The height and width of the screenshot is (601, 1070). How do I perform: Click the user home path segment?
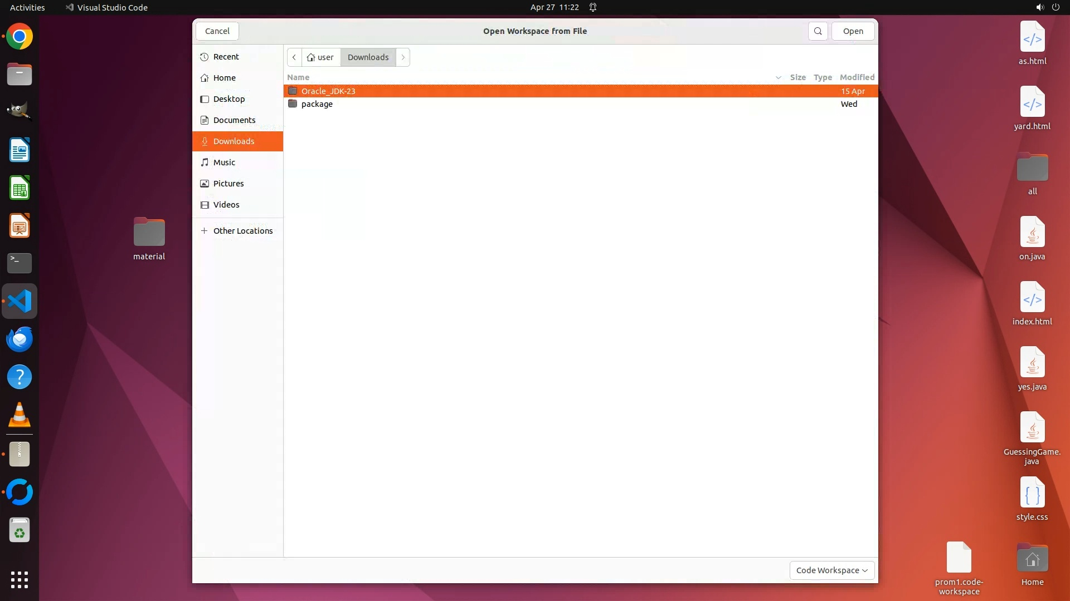tap(320, 57)
